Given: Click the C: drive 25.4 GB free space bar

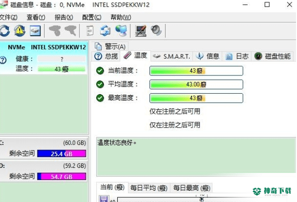Looking at the screenshot, I should tap(61, 154).
